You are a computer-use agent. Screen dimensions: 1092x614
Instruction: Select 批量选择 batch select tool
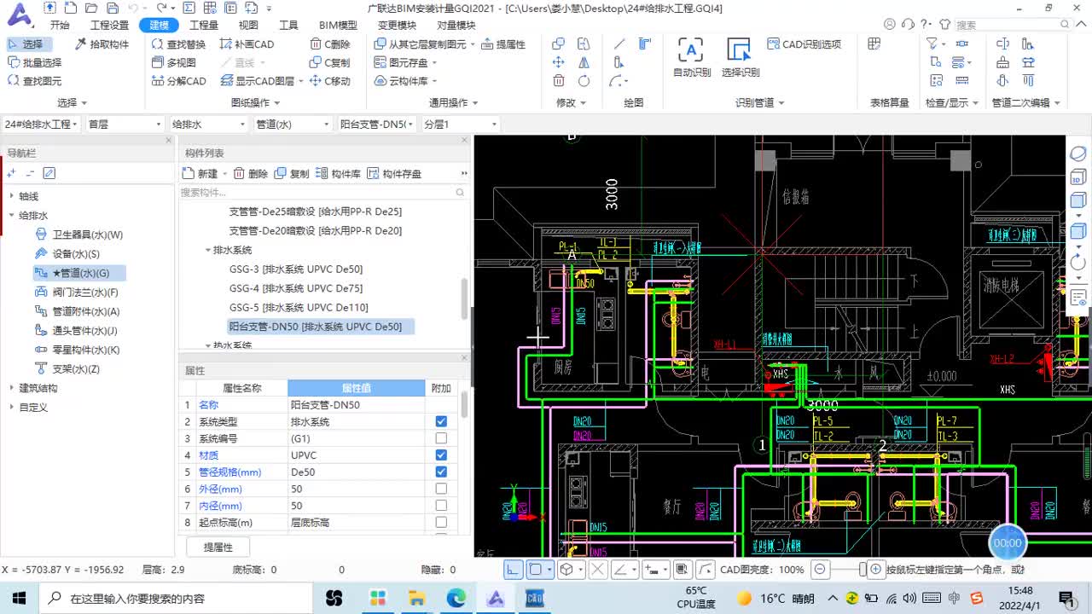[34, 62]
